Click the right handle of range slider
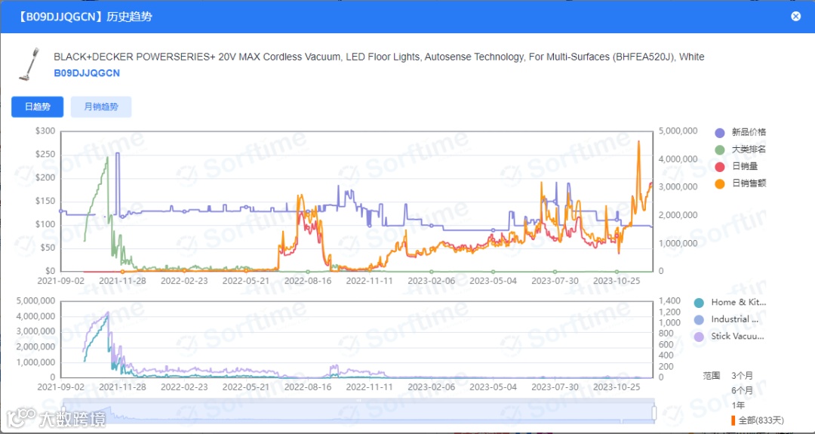815x434 pixels. point(654,413)
